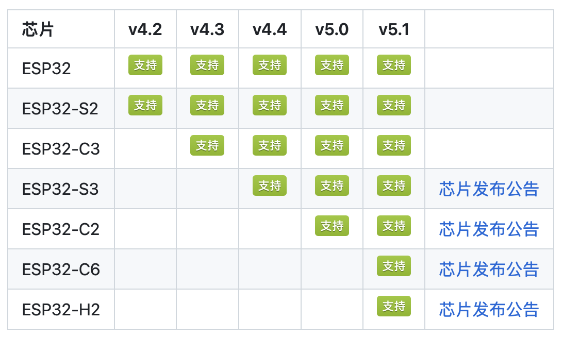The height and width of the screenshot is (337, 563).
Task: Click ESP32 v4.2 支持 badge
Action: pyautogui.click(x=145, y=65)
